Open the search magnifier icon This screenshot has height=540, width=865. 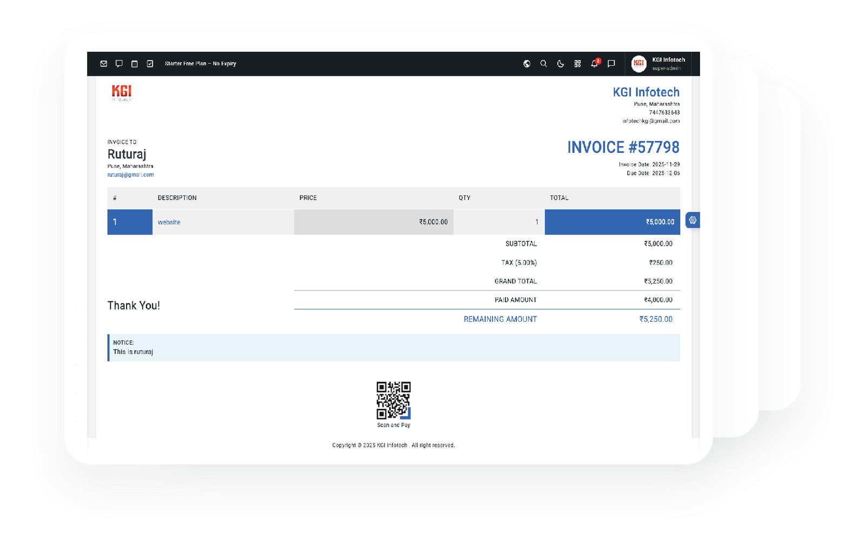click(543, 64)
